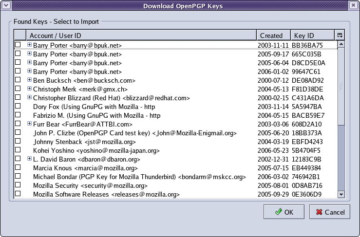This screenshot has height=237, width=360.
Task: Check the box for Christoph Merk
Action: [18, 89]
